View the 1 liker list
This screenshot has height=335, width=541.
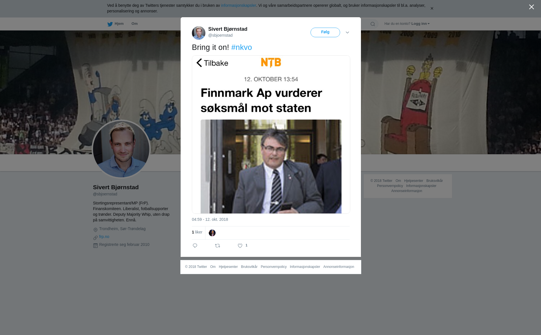[197, 232]
